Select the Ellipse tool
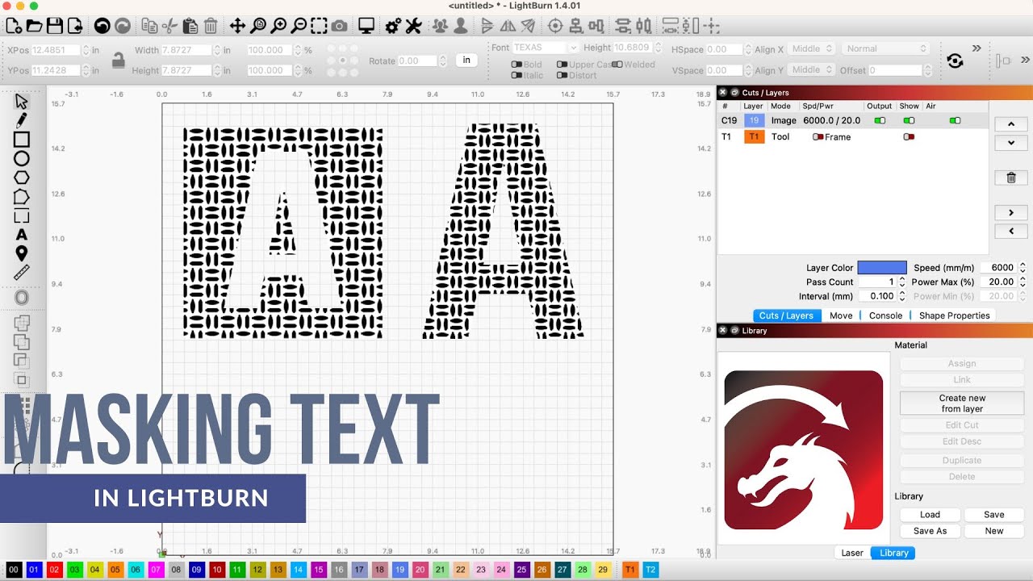This screenshot has height=581, width=1033. tap(22, 159)
